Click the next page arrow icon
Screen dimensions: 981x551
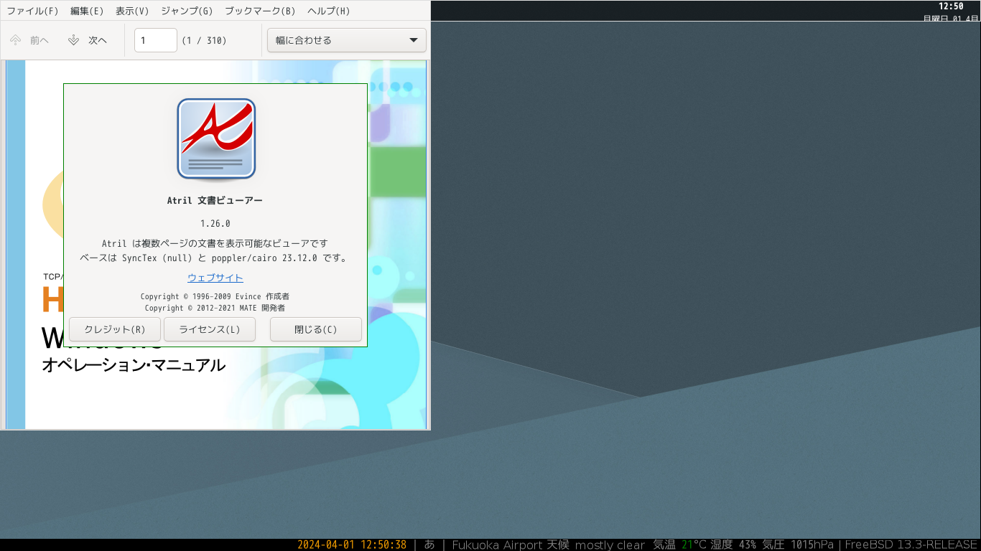coord(73,40)
